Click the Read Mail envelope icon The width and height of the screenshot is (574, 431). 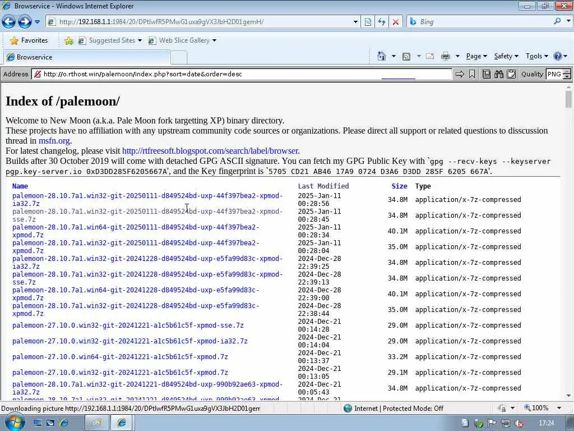430,56
